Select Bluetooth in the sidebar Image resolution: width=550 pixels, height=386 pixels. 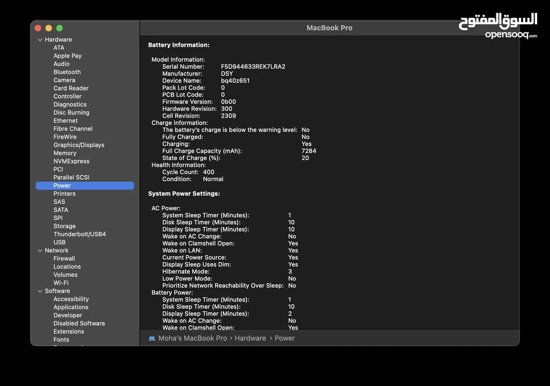[x=67, y=72]
